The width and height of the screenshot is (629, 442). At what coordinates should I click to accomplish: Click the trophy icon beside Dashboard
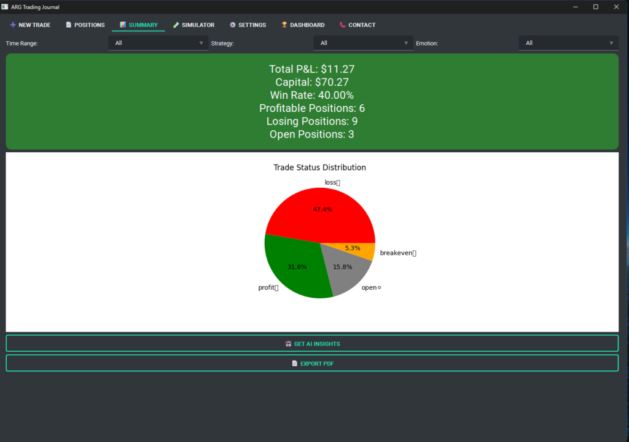284,25
